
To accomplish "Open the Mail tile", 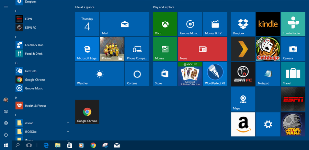I will 125,24.
